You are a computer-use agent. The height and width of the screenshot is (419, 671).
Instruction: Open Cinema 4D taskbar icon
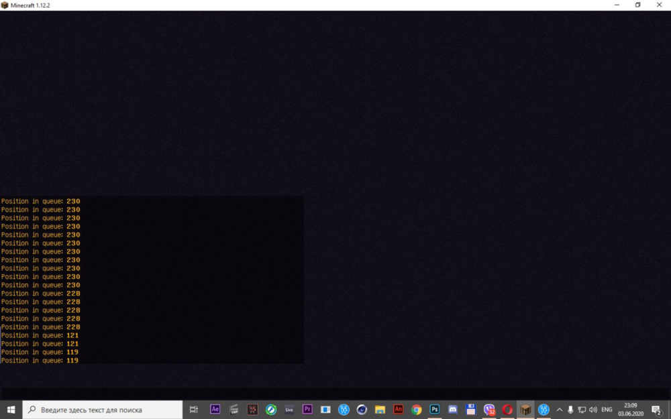coord(362,410)
